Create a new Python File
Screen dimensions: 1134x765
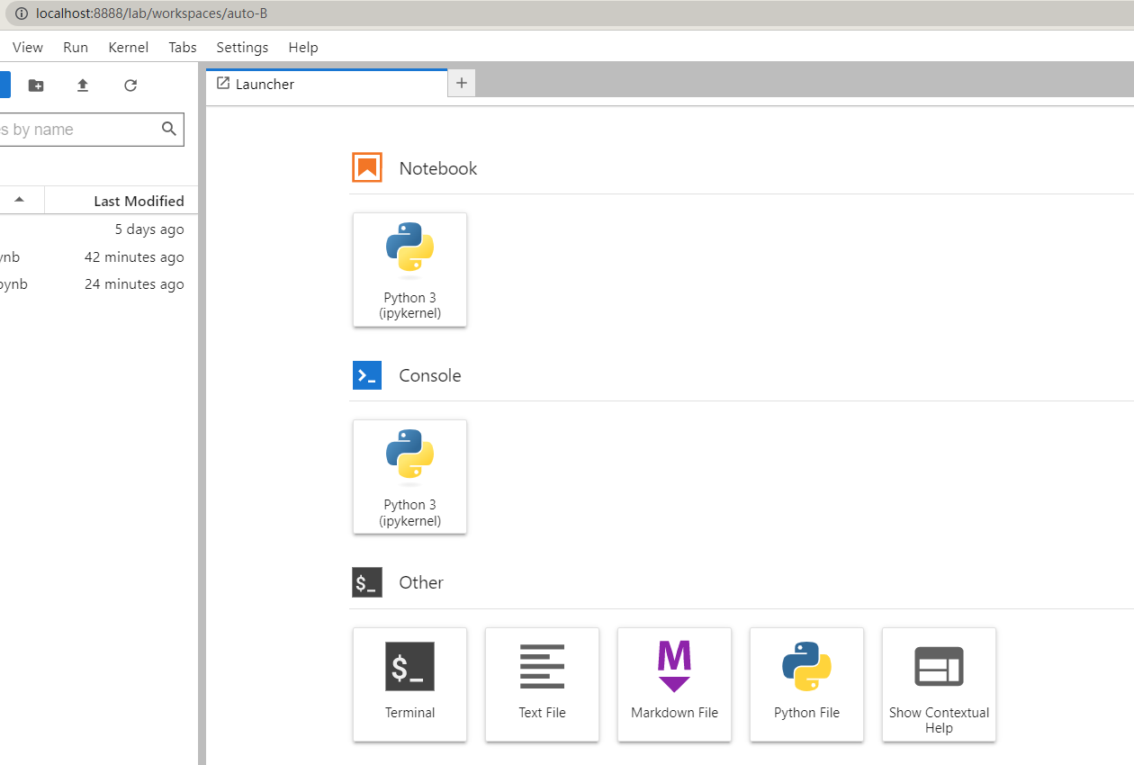(x=806, y=684)
